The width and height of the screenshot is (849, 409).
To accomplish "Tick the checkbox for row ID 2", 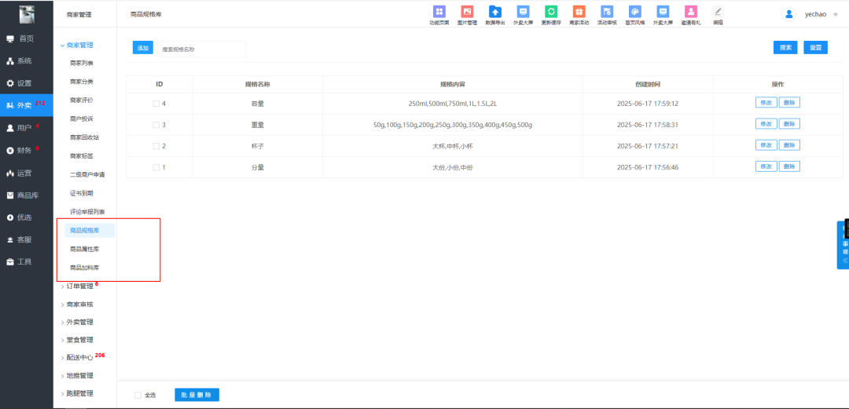I will (156, 146).
